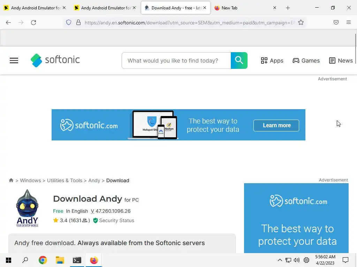Click the Download breadcrumb text
357x267 pixels.
tap(118, 180)
